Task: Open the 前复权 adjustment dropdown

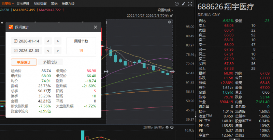Action: [7, 3]
